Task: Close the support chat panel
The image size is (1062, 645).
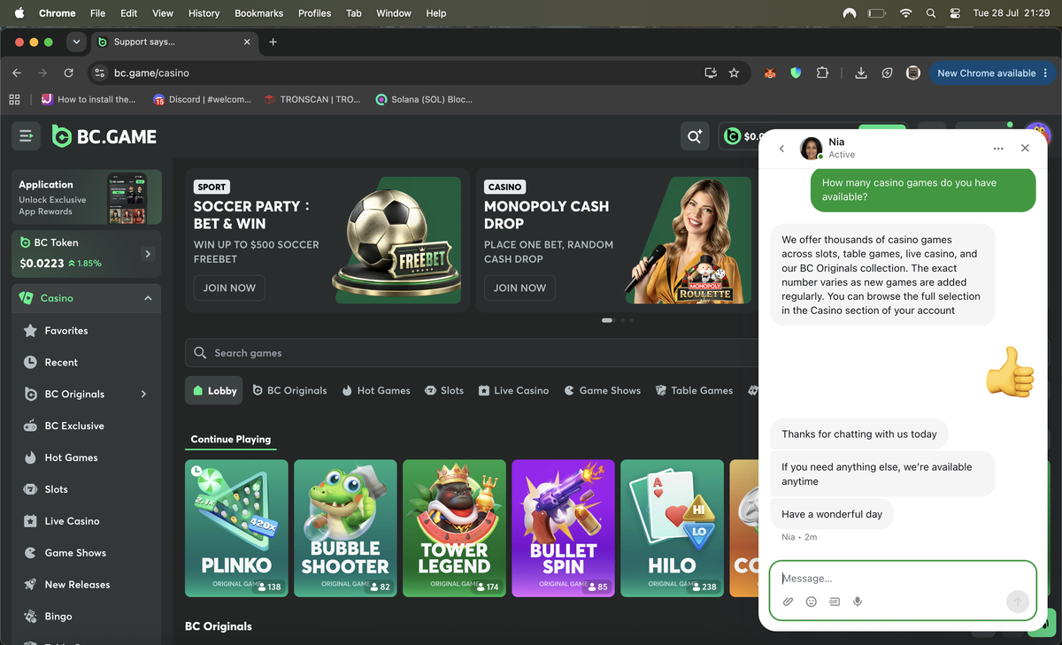Action: pos(1025,149)
